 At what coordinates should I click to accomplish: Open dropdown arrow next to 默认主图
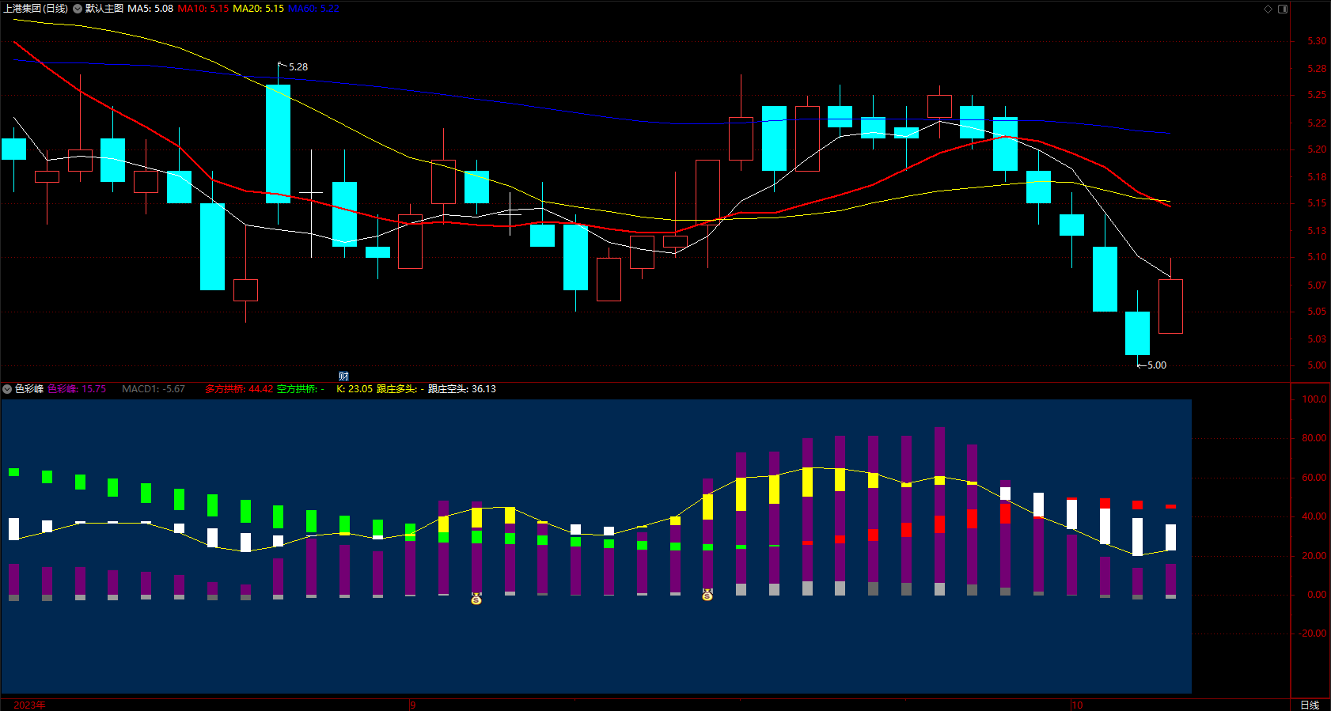point(78,9)
